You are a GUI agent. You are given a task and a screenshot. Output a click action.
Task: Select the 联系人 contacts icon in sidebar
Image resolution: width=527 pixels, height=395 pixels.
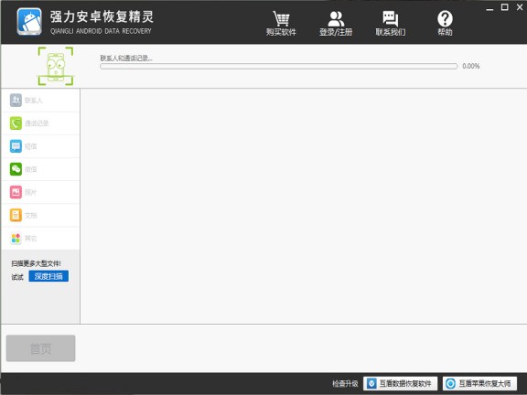(x=16, y=100)
